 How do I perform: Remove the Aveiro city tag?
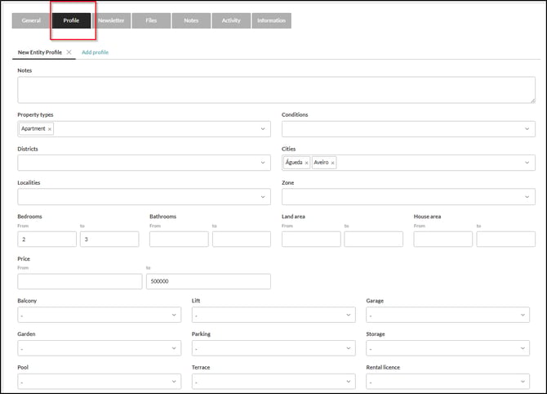(x=332, y=163)
